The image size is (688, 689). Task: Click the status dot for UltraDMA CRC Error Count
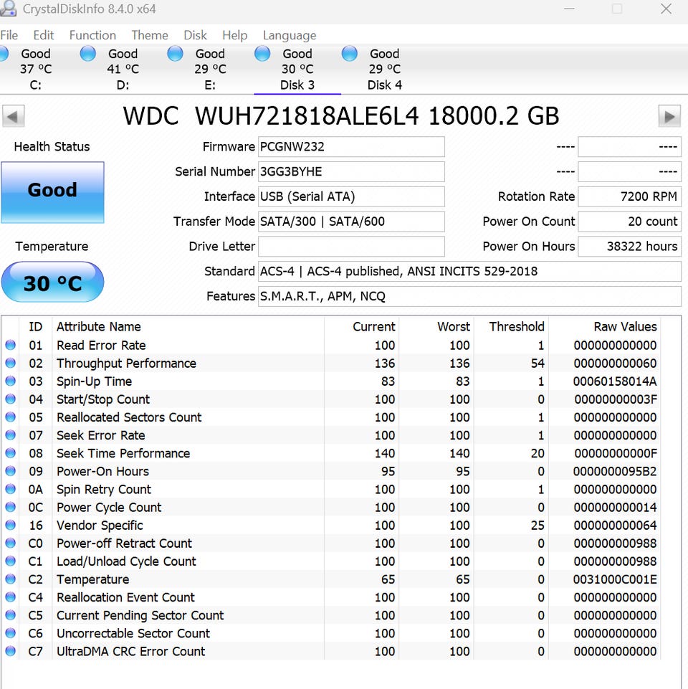point(11,651)
